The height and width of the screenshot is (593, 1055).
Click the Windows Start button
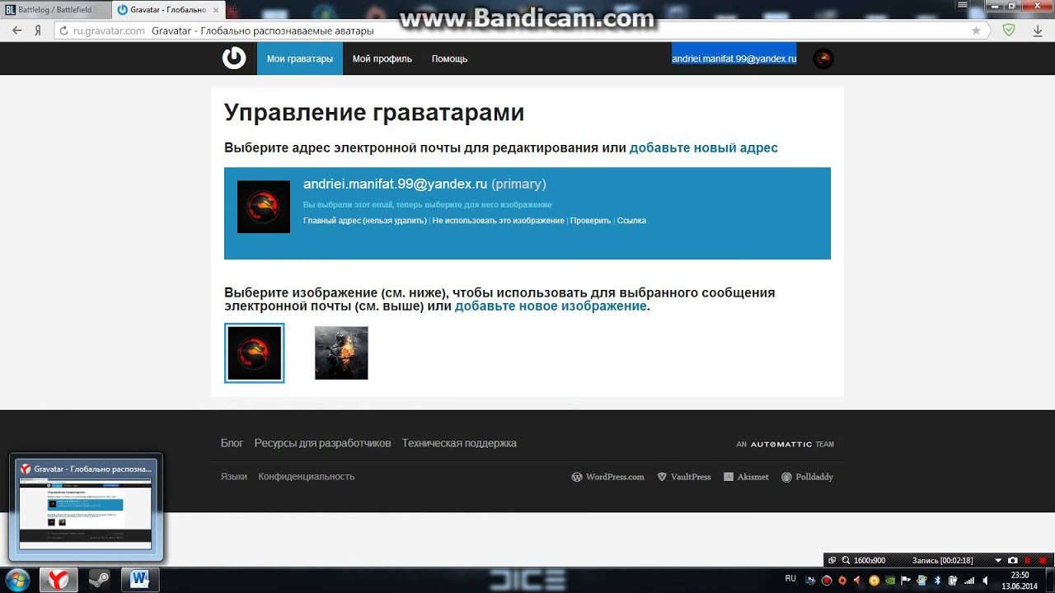click(16, 579)
